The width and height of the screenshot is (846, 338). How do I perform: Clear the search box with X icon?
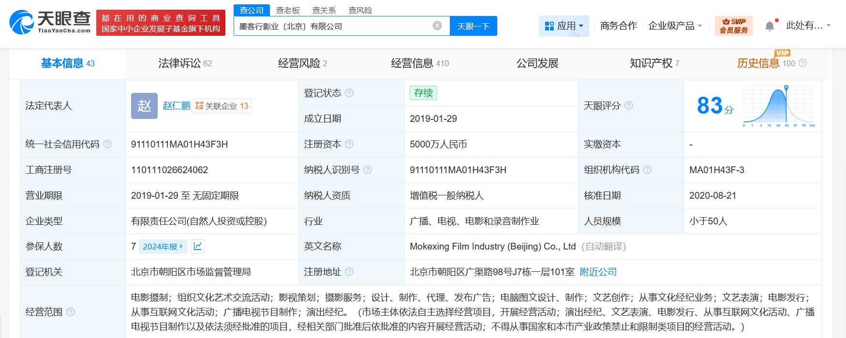437,26
